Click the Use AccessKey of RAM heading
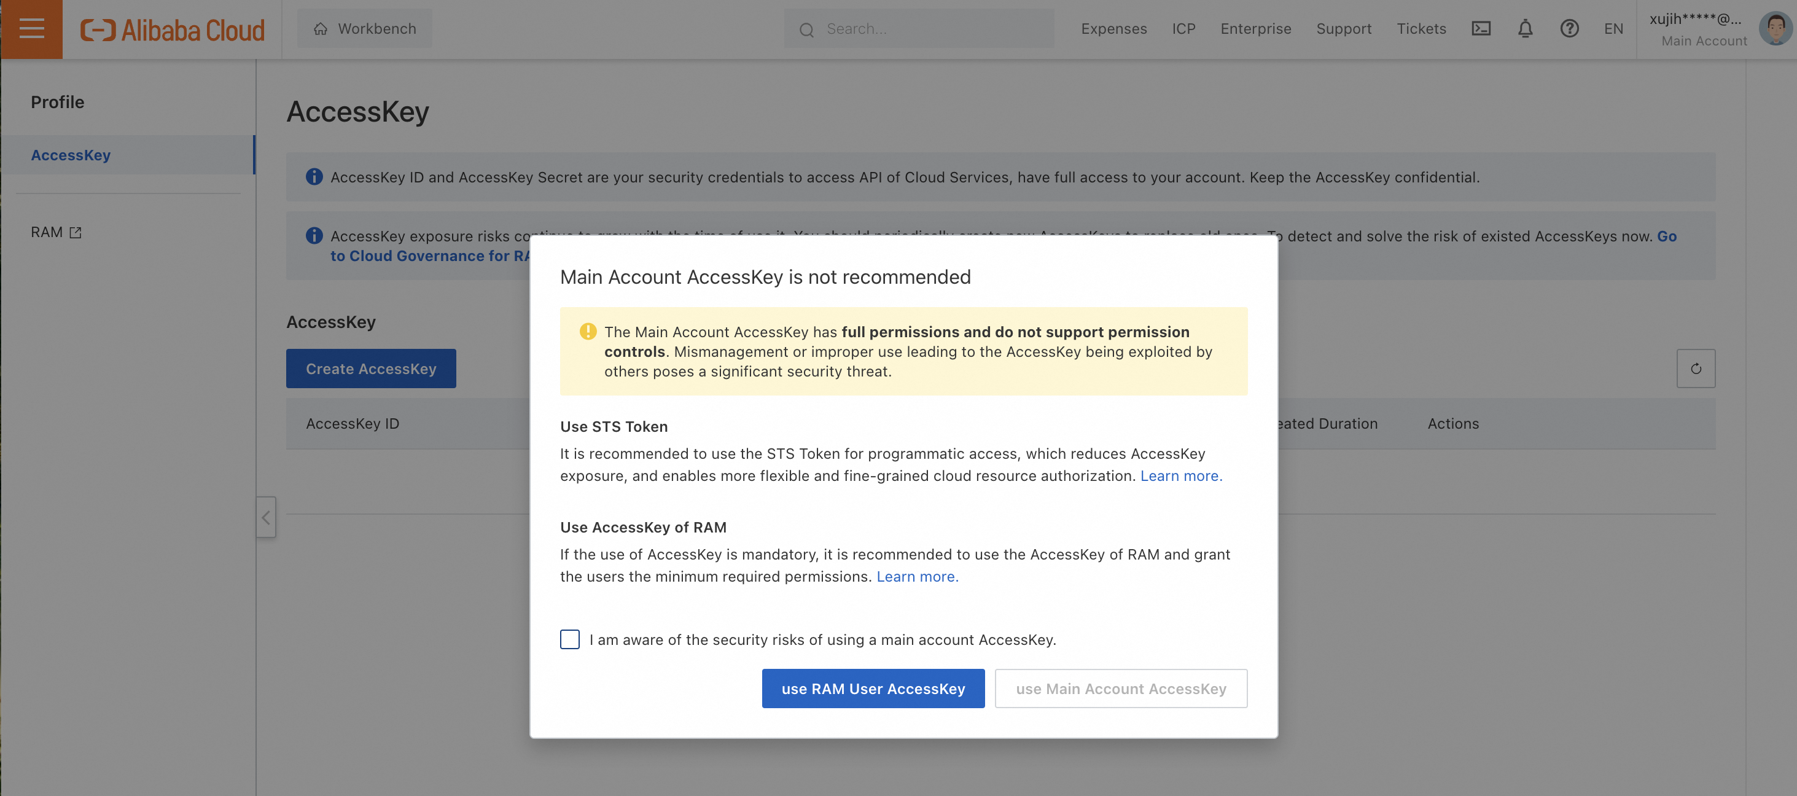The image size is (1797, 796). coord(642,527)
